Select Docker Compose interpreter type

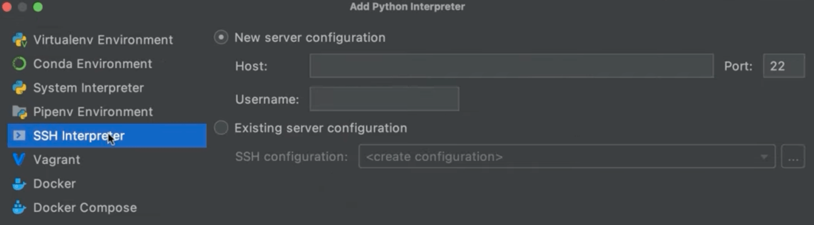tap(107, 208)
